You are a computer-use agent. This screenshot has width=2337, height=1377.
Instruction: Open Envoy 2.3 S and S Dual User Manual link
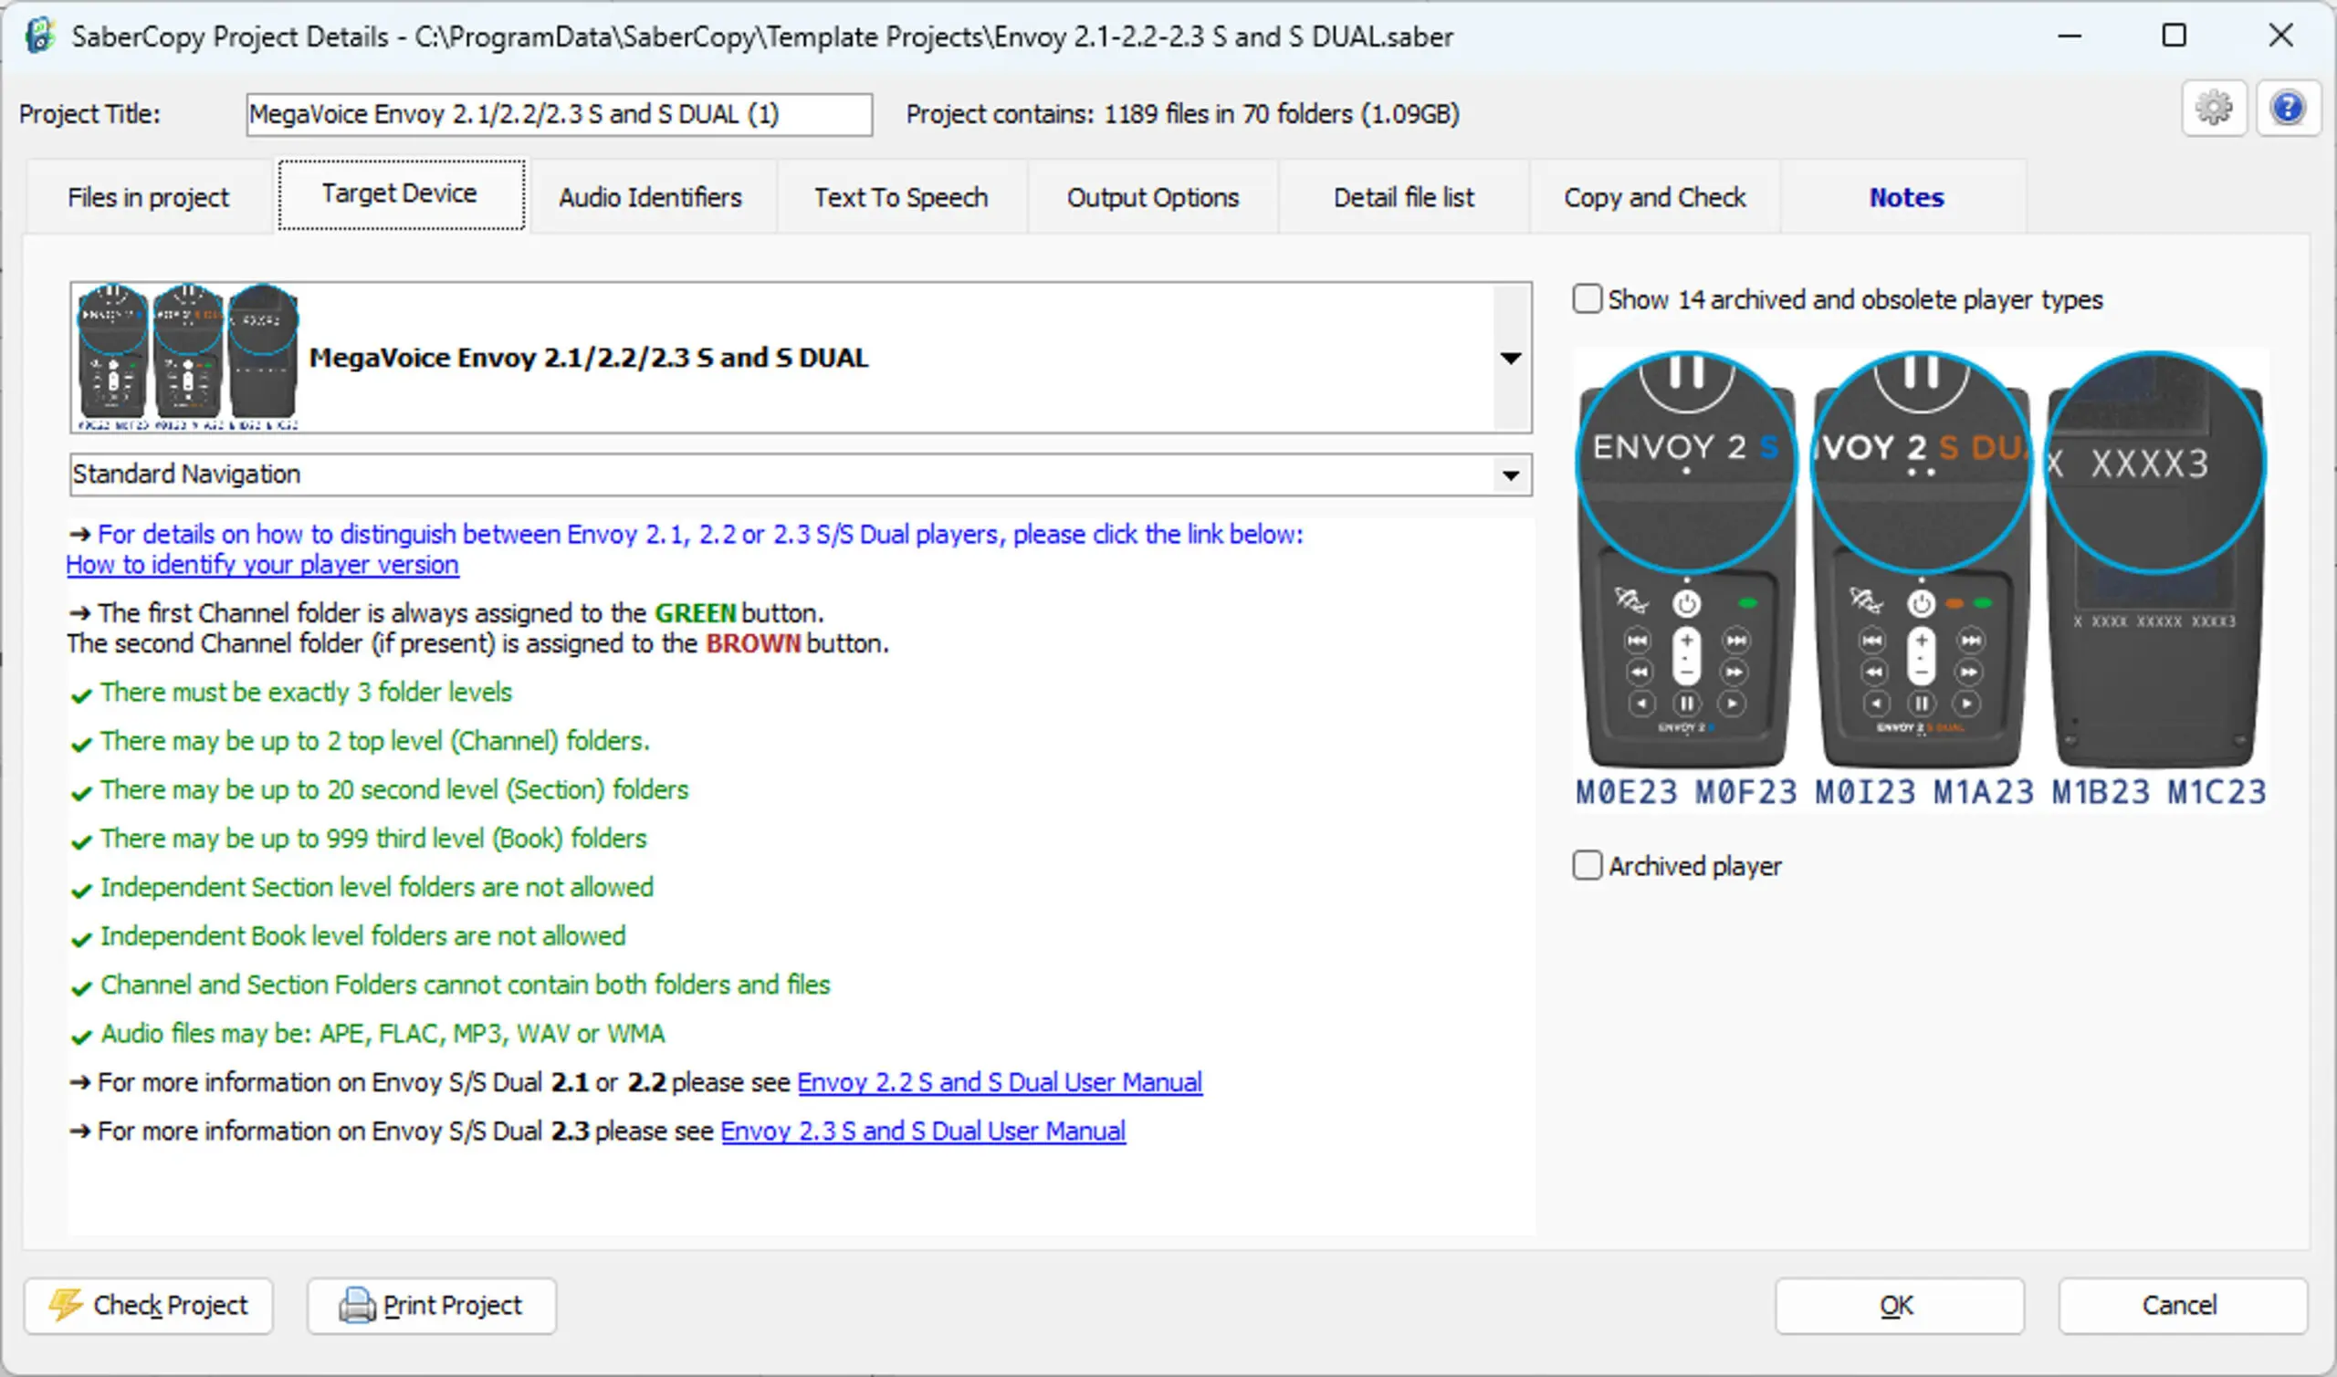(923, 1132)
